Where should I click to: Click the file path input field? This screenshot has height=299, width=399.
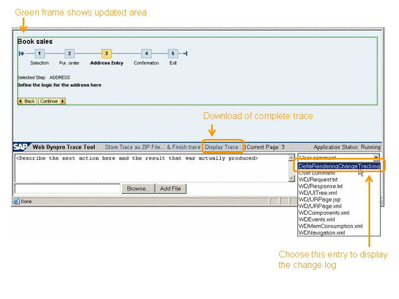[x=67, y=189]
